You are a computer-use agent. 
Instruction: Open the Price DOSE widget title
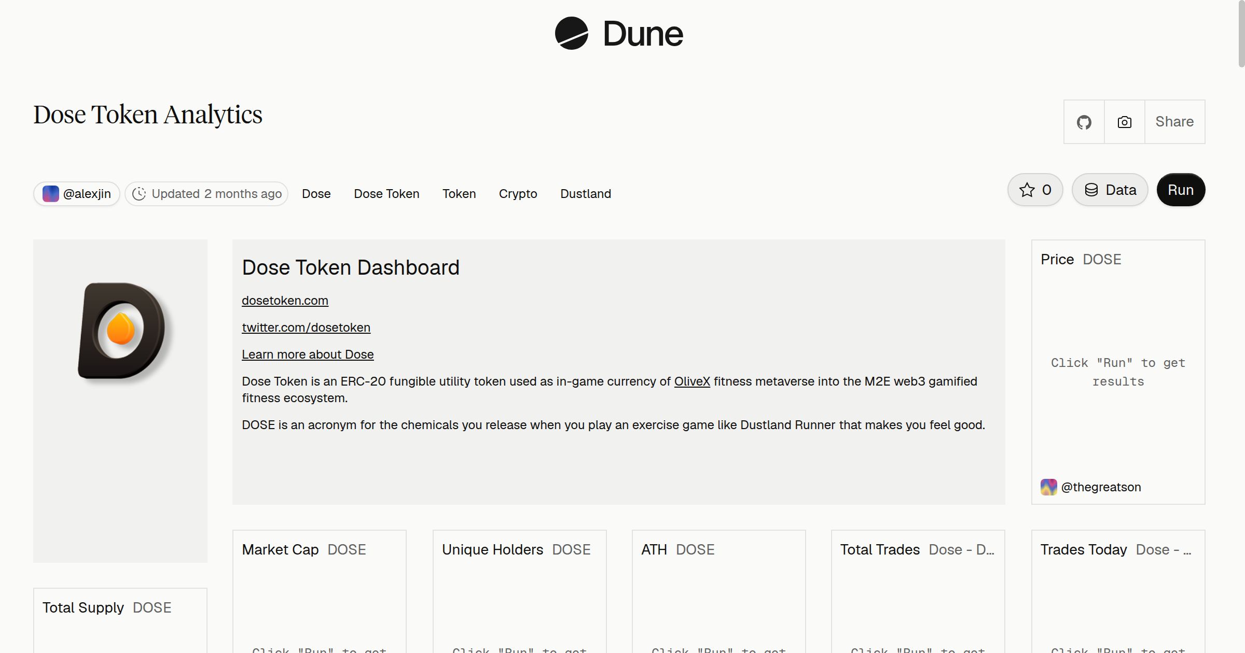[x=1081, y=259]
